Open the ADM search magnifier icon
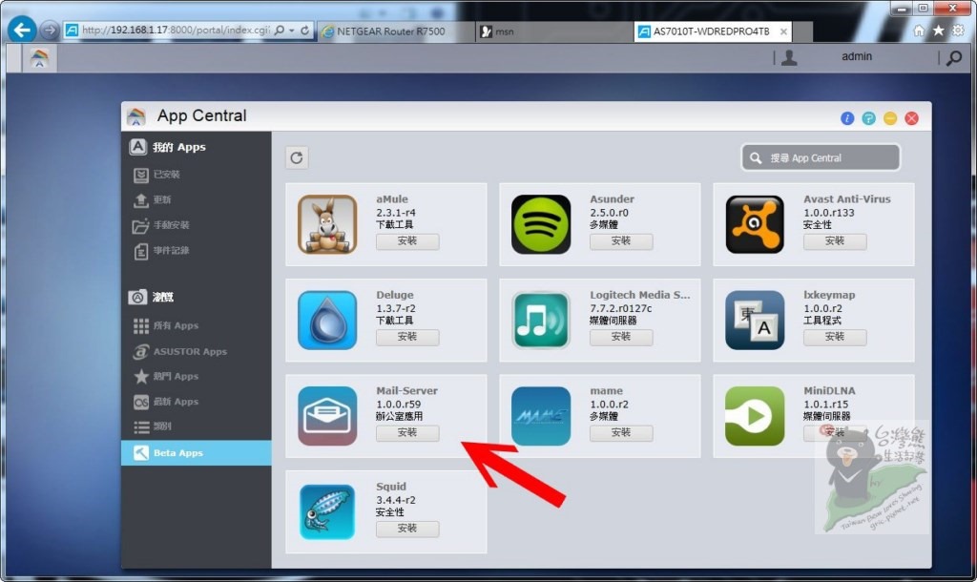Image resolution: width=977 pixels, height=582 pixels. [x=954, y=58]
